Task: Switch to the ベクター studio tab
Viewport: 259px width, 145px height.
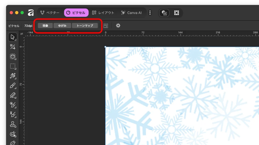Action: point(50,13)
